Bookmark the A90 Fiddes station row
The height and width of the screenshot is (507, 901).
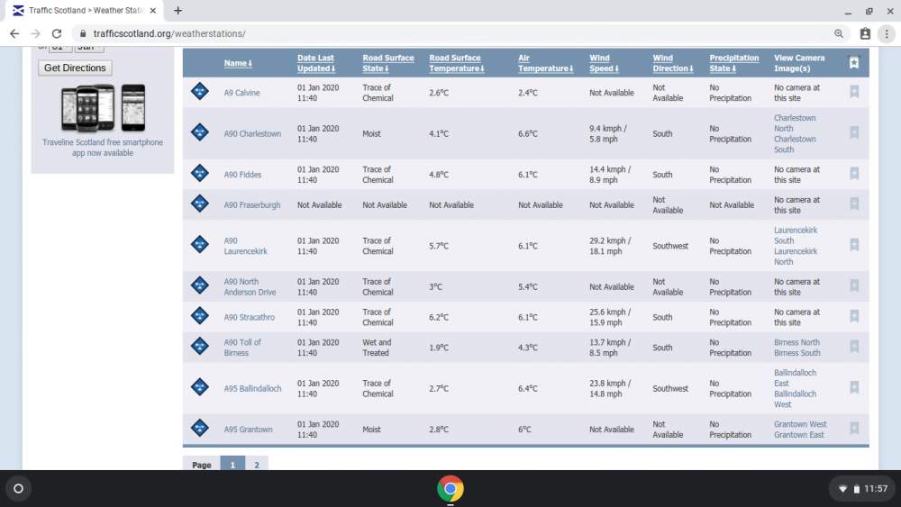(854, 173)
